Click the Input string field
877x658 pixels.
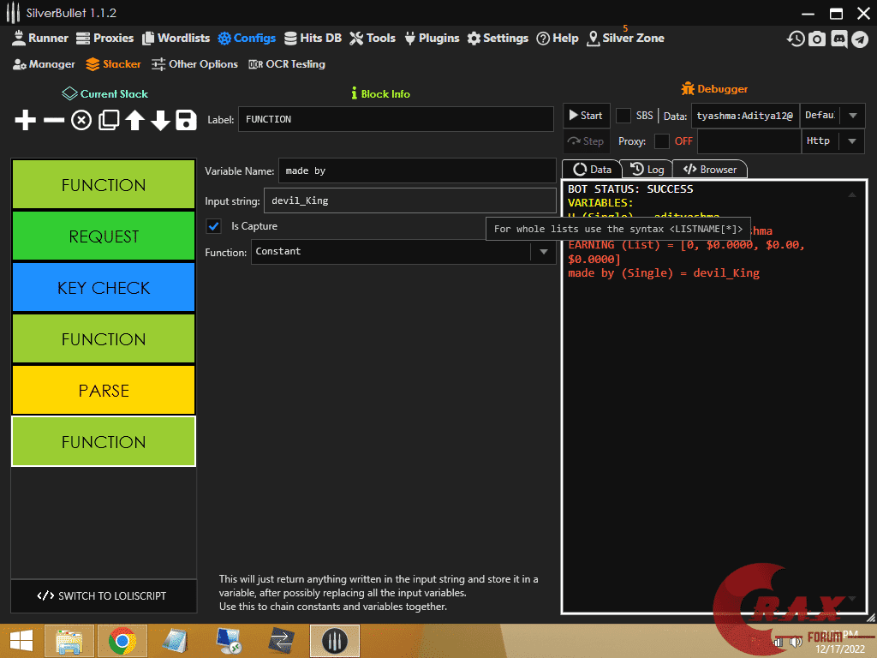point(409,200)
